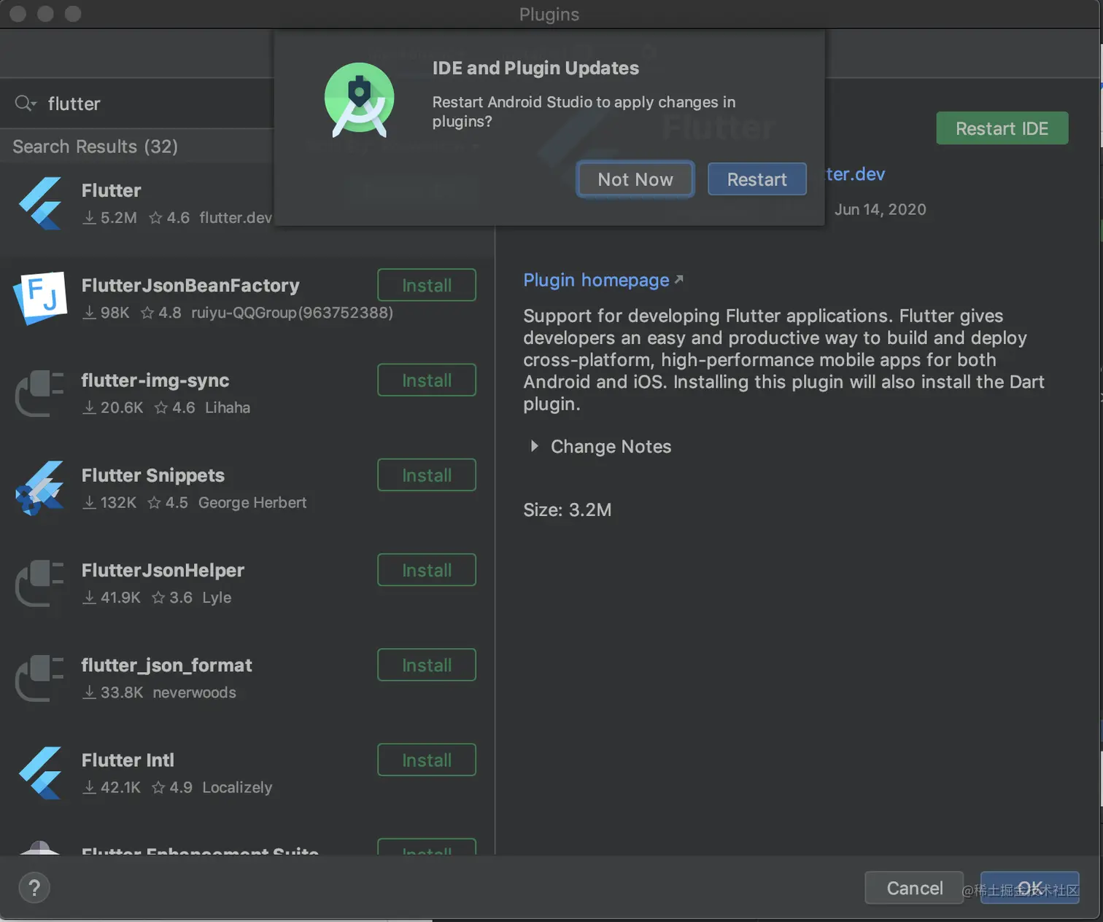The width and height of the screenshot is (1103, 922).
Task: Click the neverwoods author text
Action: pyautogui.click(x=195, y=692)
